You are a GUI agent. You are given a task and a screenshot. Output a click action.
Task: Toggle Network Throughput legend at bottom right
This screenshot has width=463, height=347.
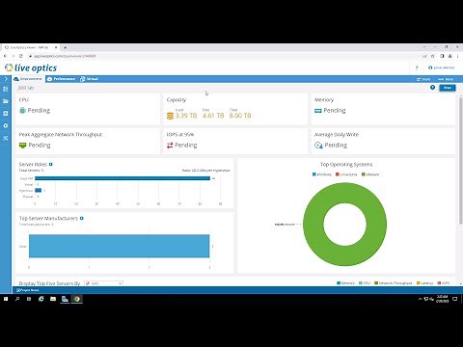[394, 283]
